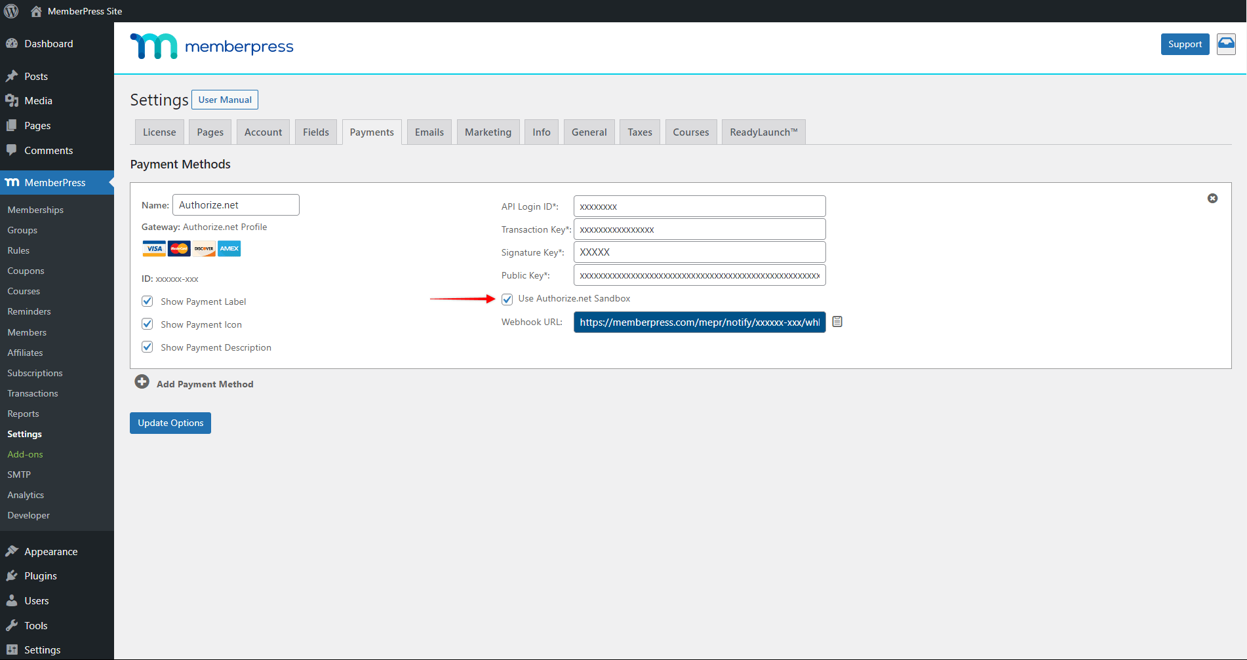
Task: Click the Amex card icon
Action: pos(229,248)
